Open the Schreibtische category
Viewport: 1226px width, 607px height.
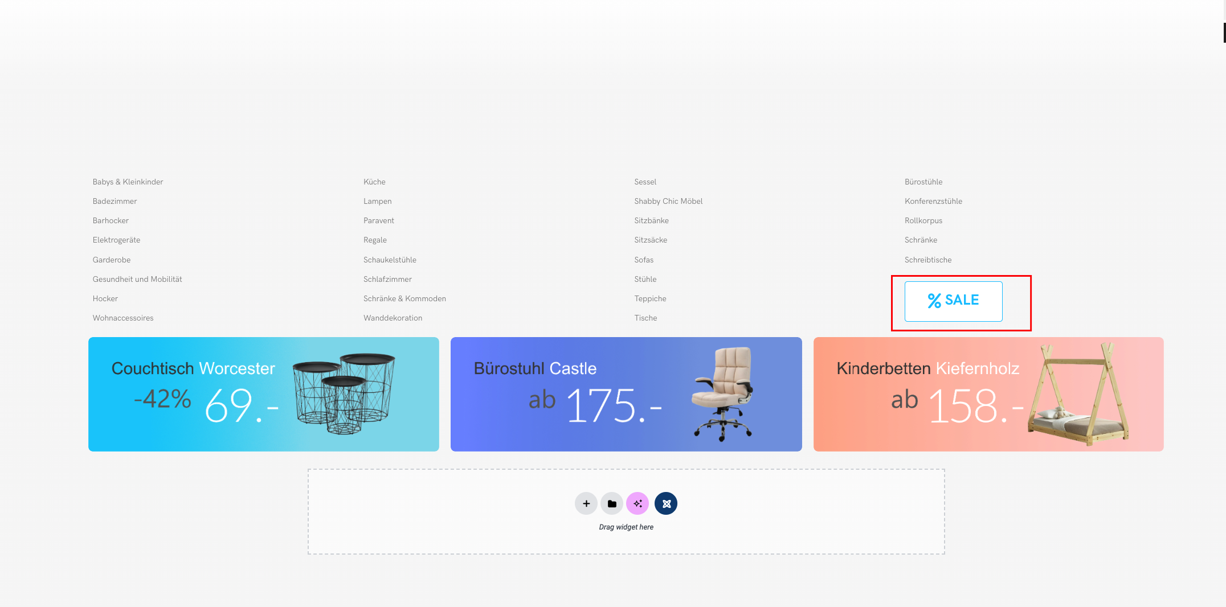[928, 260]
